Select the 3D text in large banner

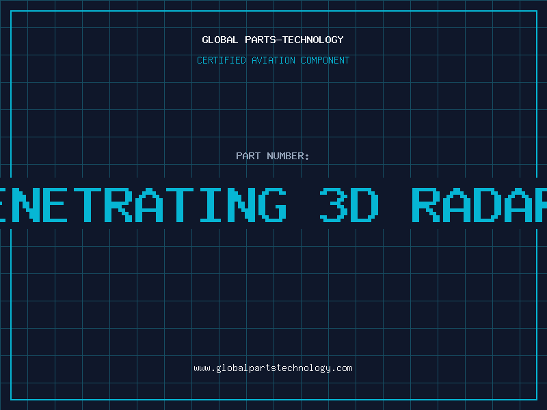[x=349, y=204]
